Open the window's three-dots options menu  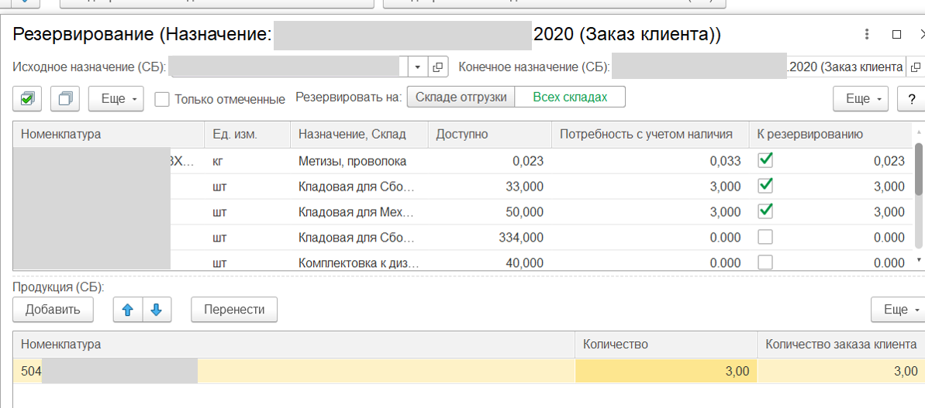click(866, 35)
